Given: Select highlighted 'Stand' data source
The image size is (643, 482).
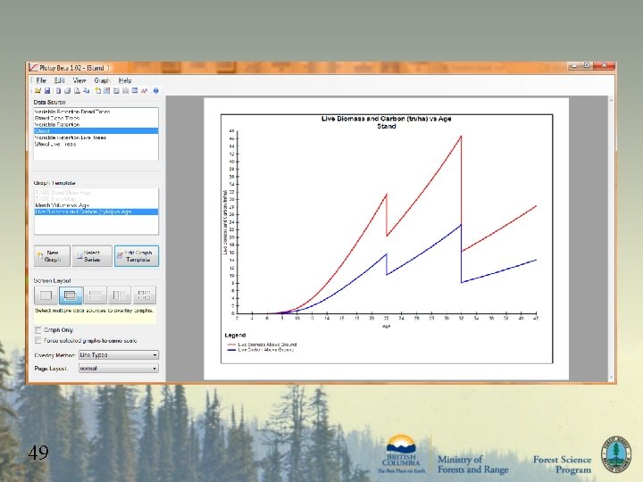Looking at the screenshot, I should click(x=96, y=131).
